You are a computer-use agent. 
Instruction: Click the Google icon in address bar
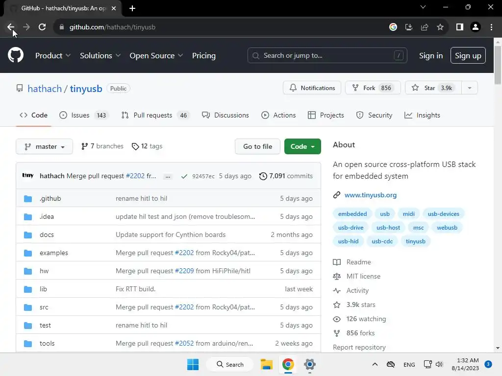tap(393, 27)
